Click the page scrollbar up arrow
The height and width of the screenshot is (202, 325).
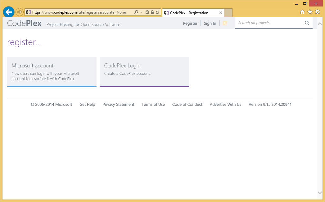tap(320, 24)
